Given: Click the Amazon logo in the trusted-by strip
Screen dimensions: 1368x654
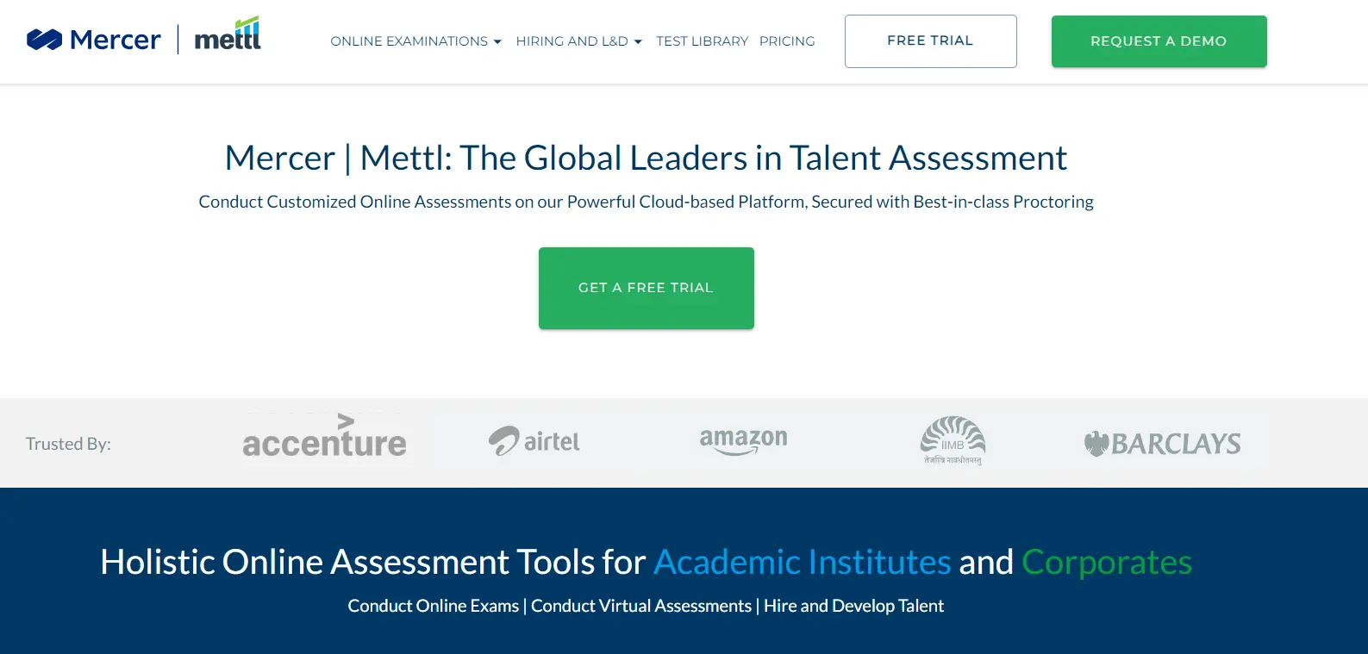Looking at the screenshot, I should (x=743, y=441).
